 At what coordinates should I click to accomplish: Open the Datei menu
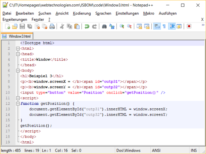(7, 13)
